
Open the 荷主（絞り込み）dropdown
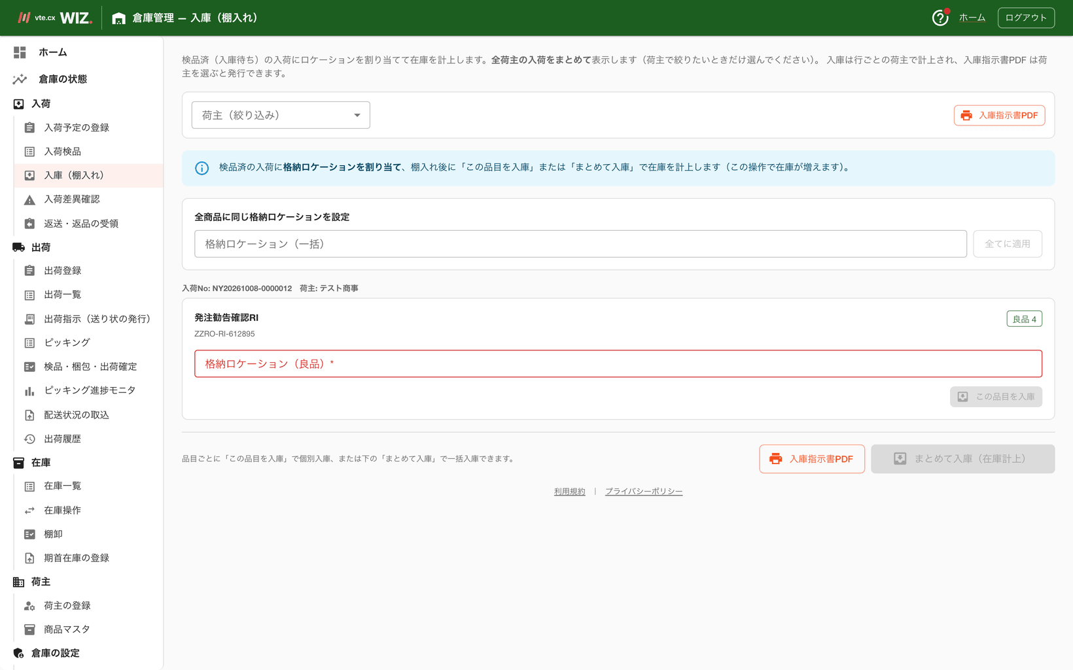tap(281, 115)
